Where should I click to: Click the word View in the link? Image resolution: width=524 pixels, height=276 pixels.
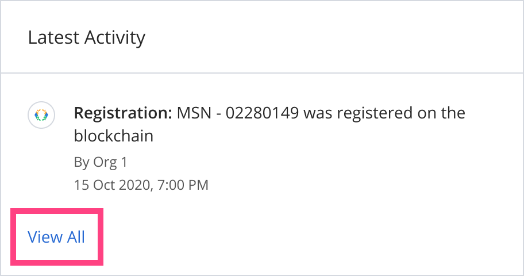point(45,237)
